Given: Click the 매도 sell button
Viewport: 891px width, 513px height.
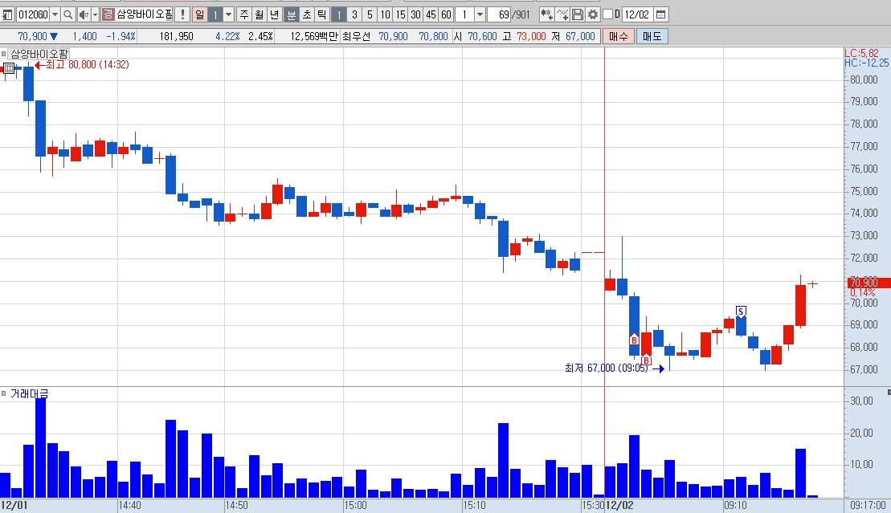Looking at the screenshot, I should (652, 36).
